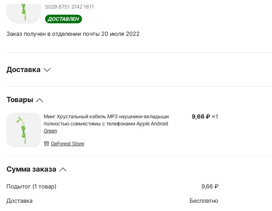Screen dimensions: 272x211
Task: Click the order received at post office text
Action: pos(73,34)
